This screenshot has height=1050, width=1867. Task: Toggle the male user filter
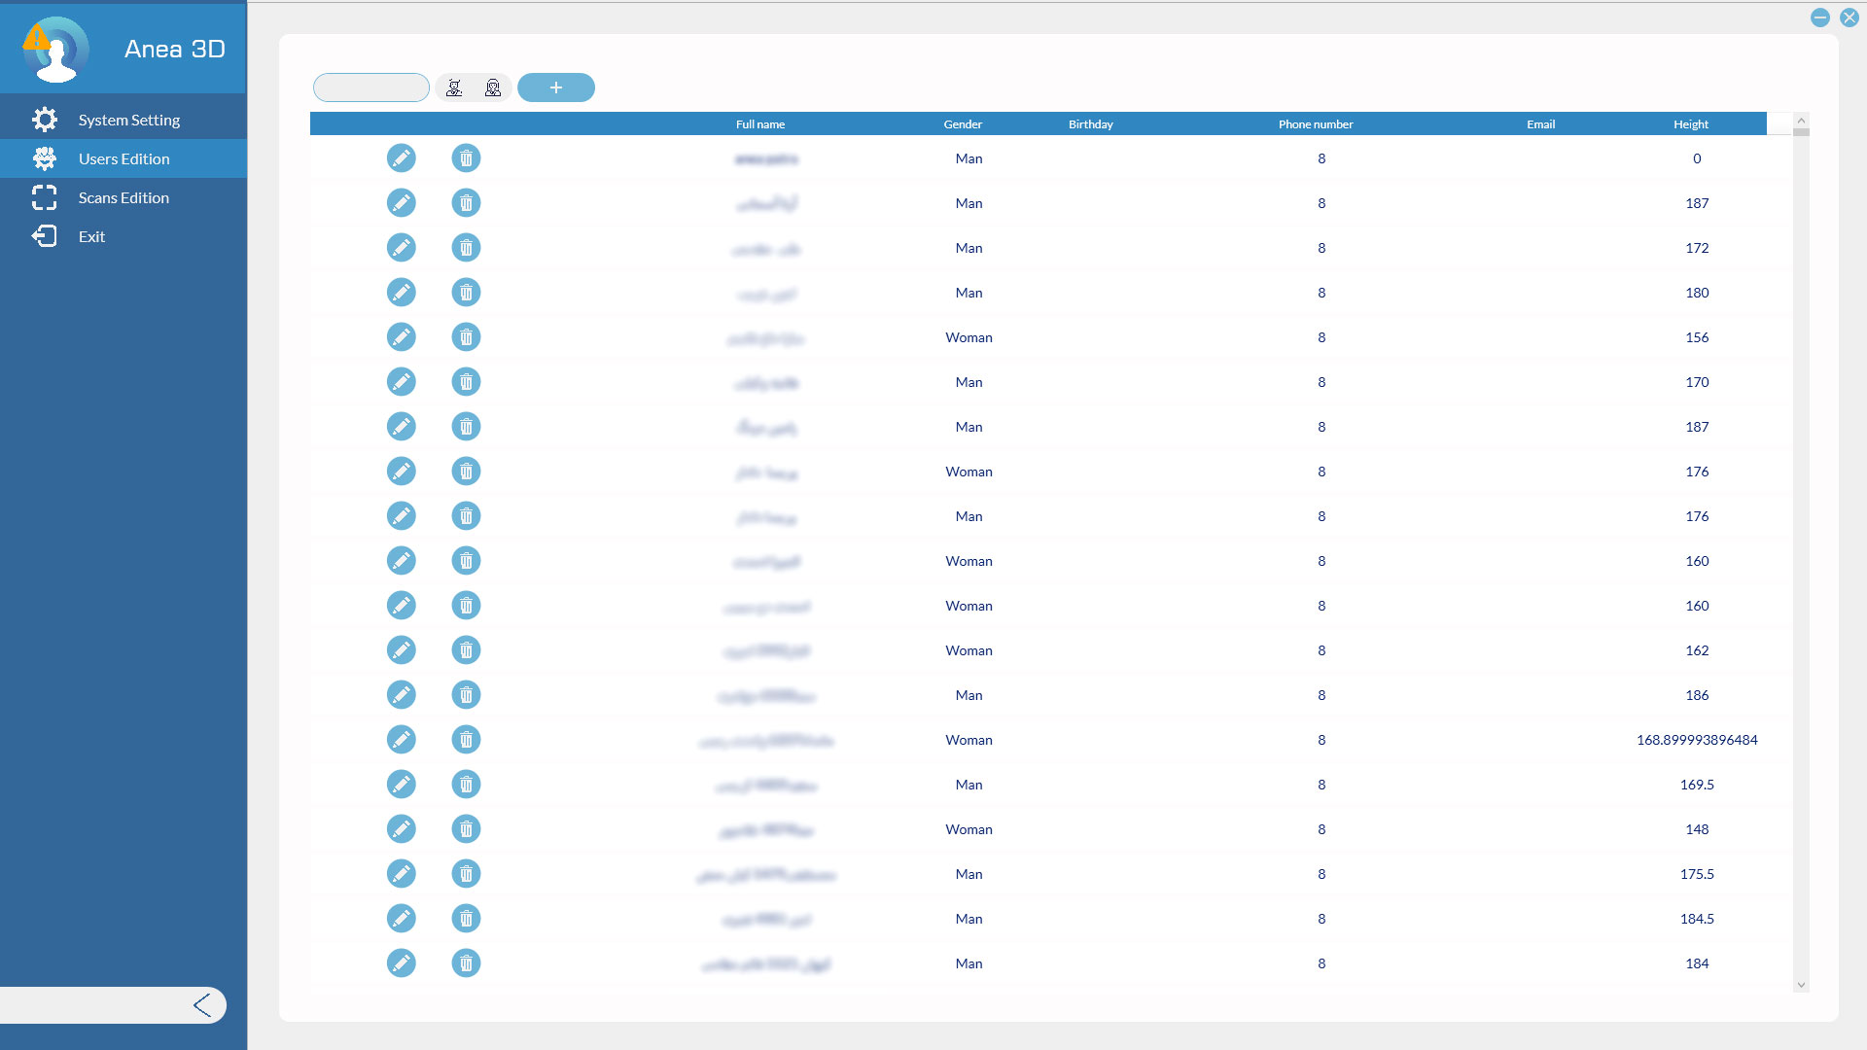(x=453, y=87)
